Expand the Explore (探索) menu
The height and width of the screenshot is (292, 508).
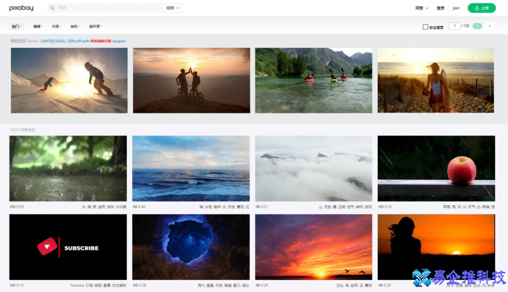coord(422,8)
